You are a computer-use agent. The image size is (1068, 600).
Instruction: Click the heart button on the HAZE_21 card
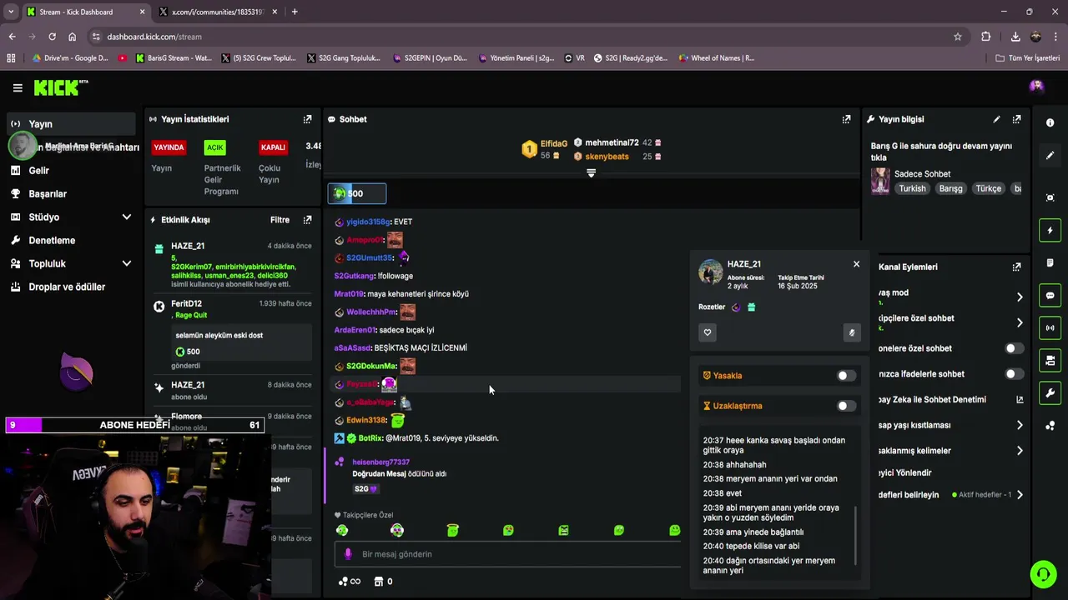[x=708, y=332]
